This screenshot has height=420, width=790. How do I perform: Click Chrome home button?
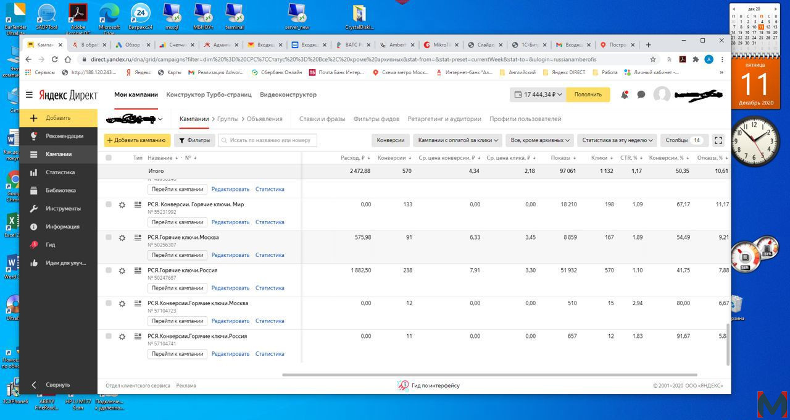[x=69, y=59]
